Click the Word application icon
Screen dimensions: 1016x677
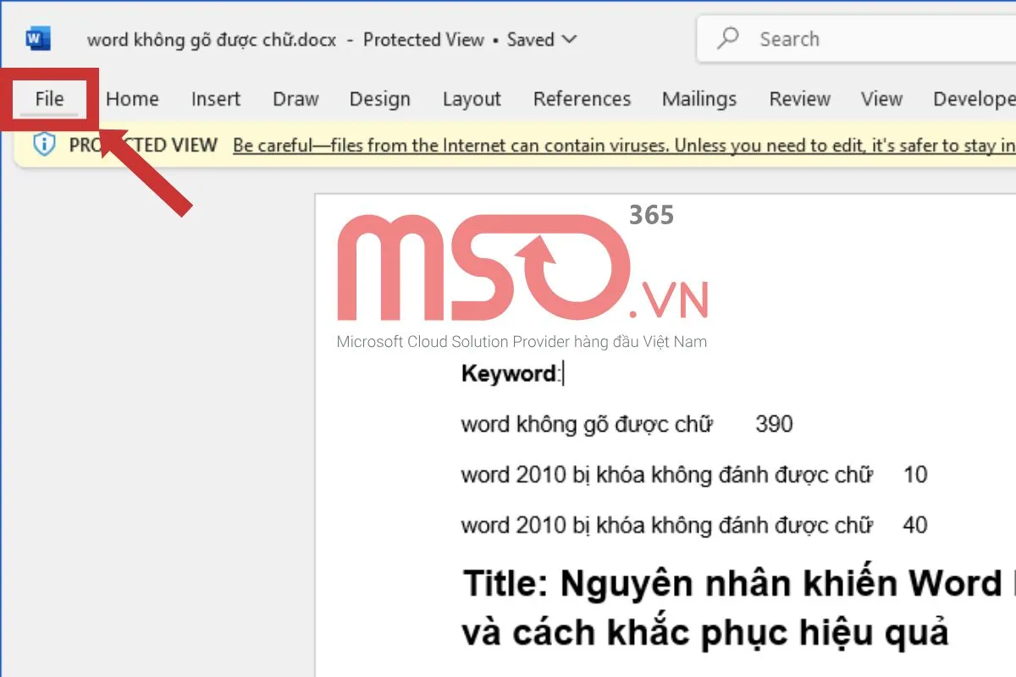click(34, 38)
